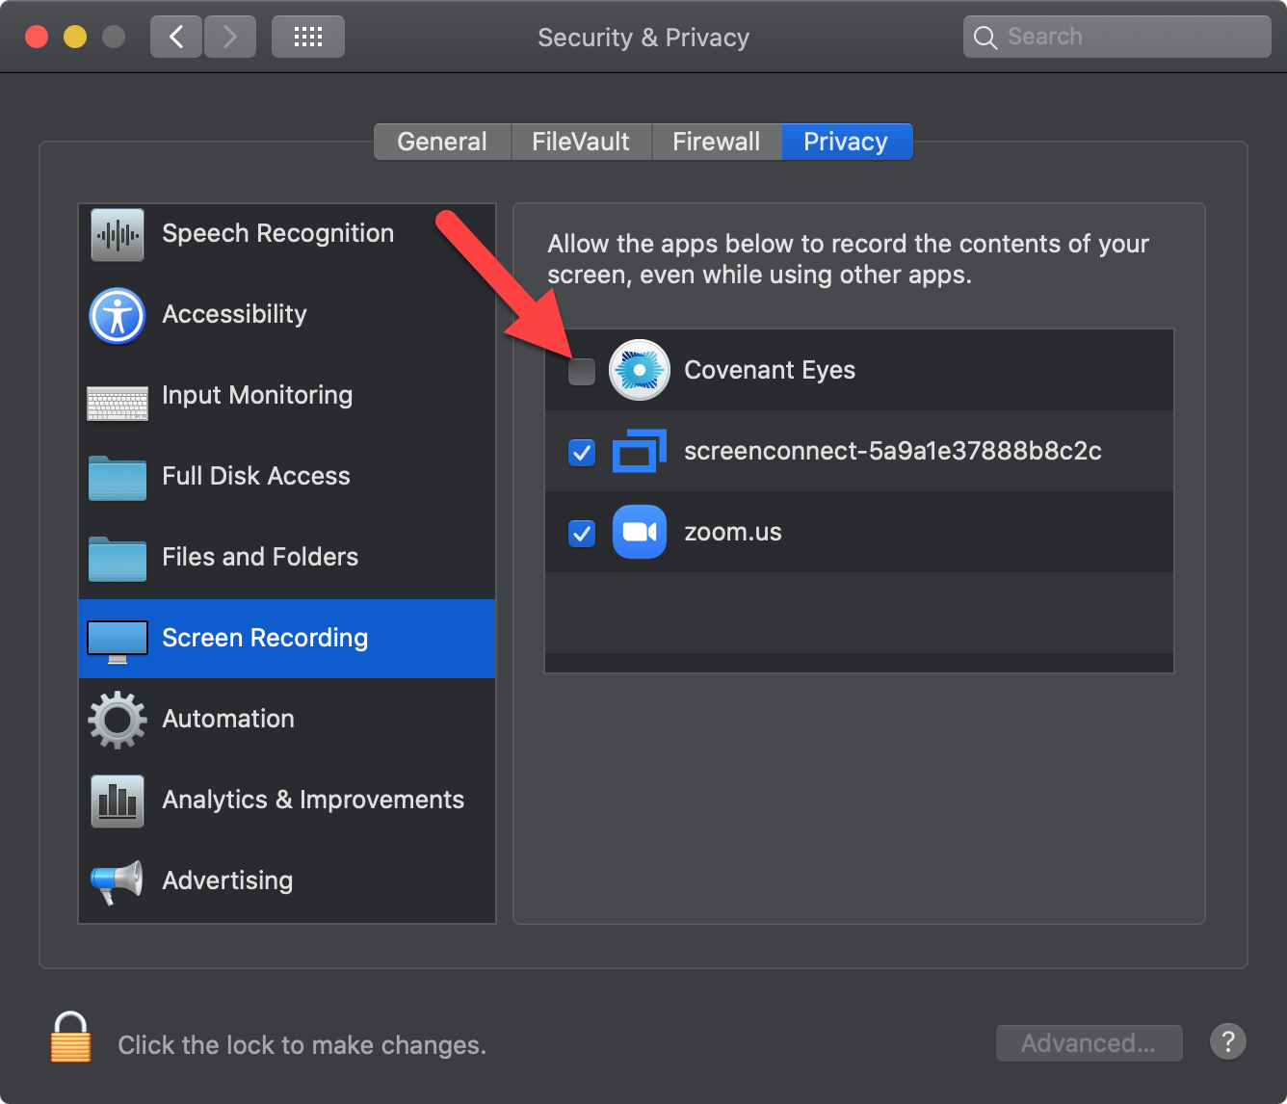Switch to the Firewall tab
This screenshot has height=1104, width=1287.
[716, 142]
